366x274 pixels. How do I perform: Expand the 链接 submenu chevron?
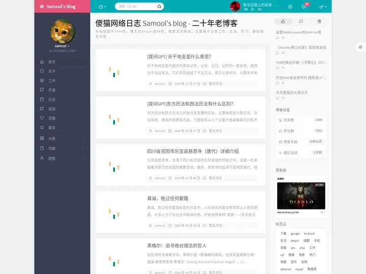click(83, 158)
